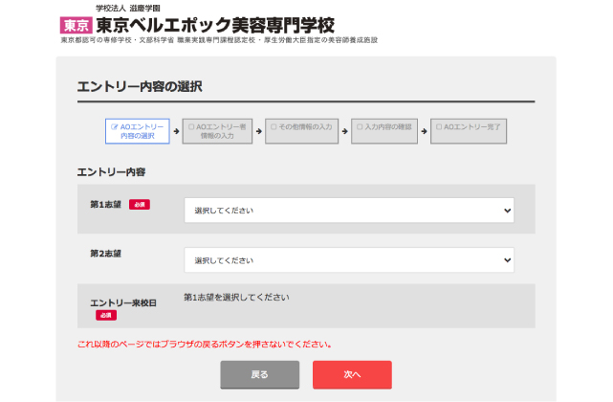
Task: Click the 必須 badge under エントリー来校日
Action: [106, 316]
